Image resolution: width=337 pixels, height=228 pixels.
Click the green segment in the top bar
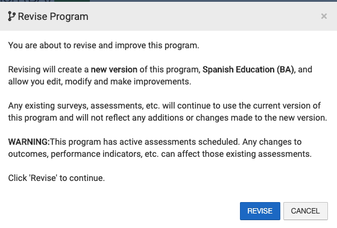(72, 1)
